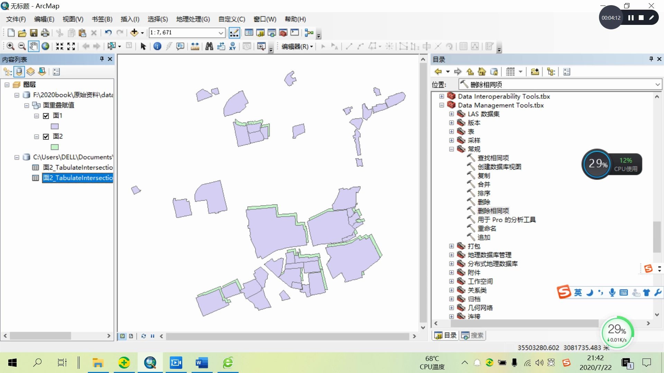This screenshot has width=664, height=373.
Task: Select the Pan hand tool
Action: 34,46
